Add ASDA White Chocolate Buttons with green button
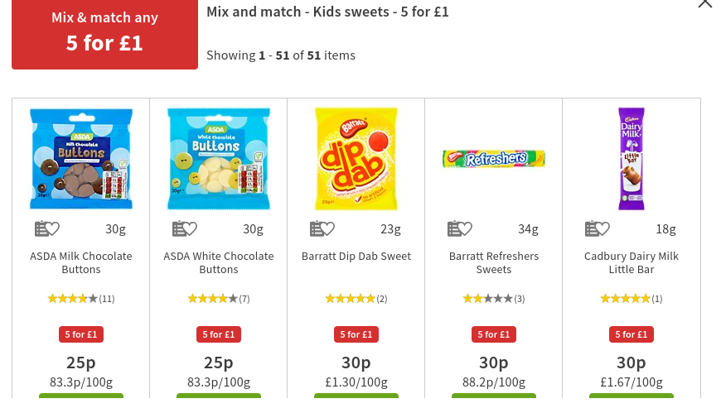This screenshot has width=721, height=413. (219, 397)
